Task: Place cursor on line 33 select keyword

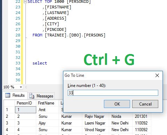Action: 40,63
